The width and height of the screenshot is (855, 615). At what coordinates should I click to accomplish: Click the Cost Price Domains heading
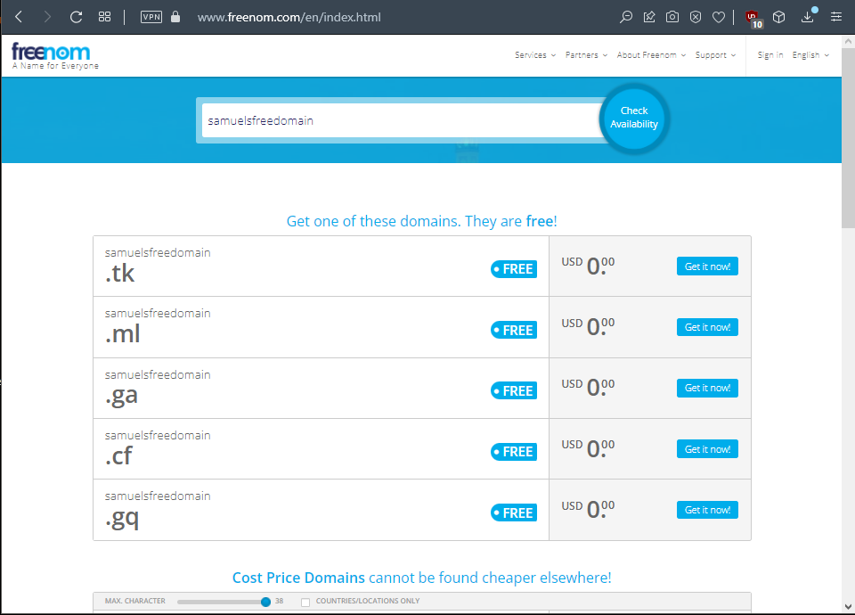click(421, 578)
